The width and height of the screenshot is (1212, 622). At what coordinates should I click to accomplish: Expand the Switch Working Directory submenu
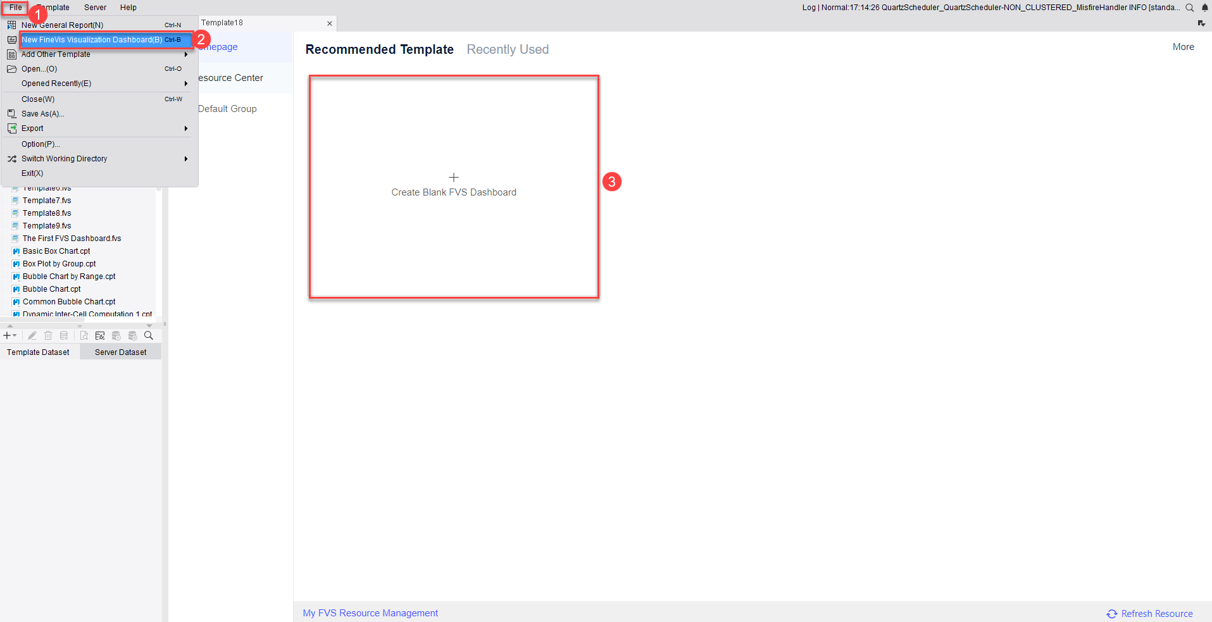pyautogui.click(x=63, y=159)
